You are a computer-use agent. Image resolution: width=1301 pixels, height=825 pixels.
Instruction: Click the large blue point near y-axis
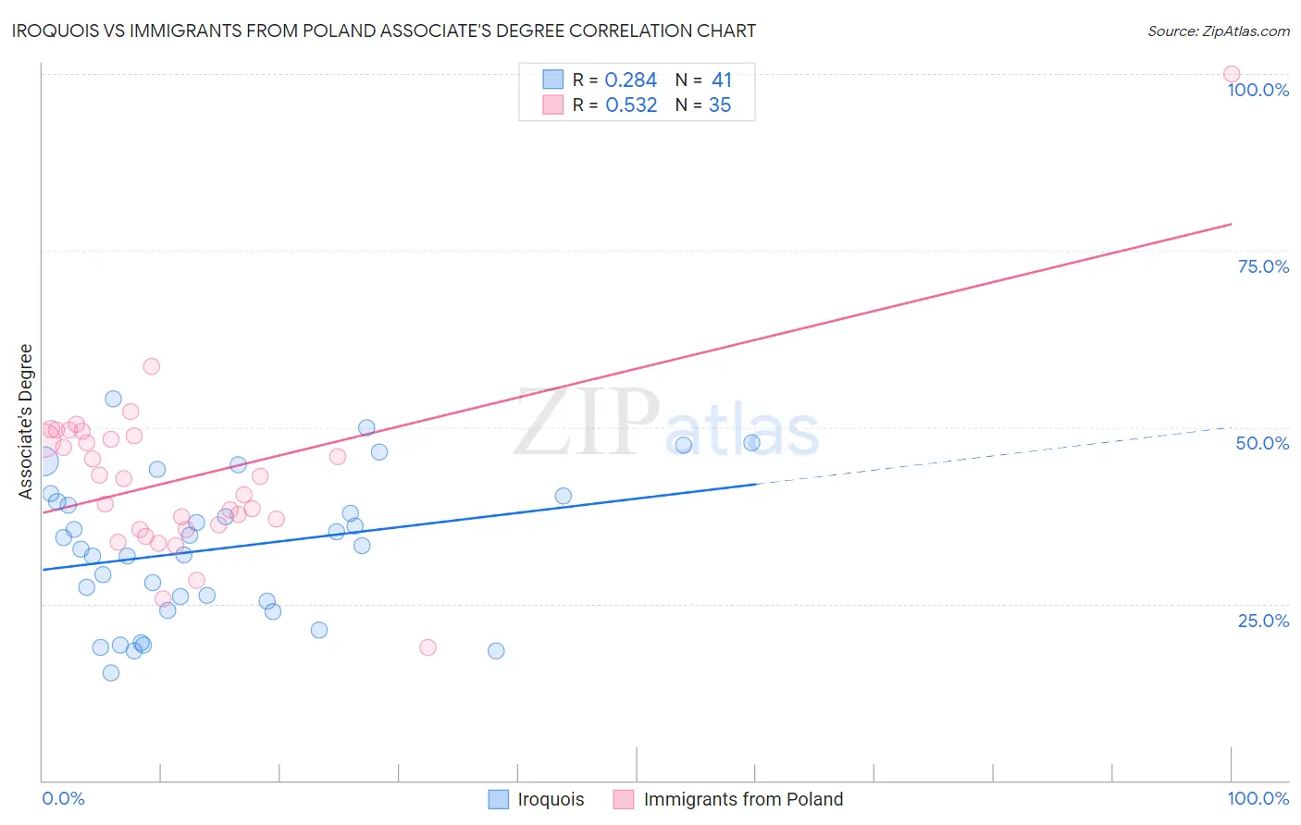43,461
